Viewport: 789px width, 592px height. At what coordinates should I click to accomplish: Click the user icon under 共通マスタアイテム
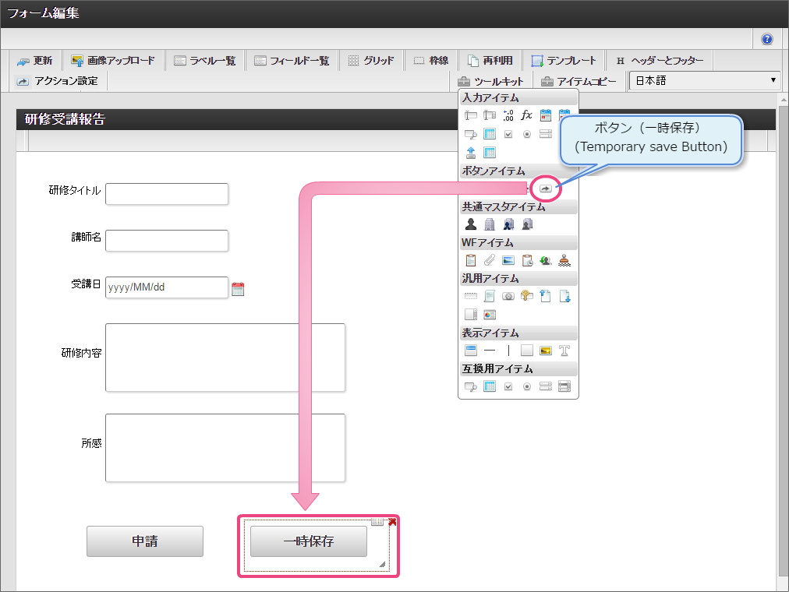470,224
